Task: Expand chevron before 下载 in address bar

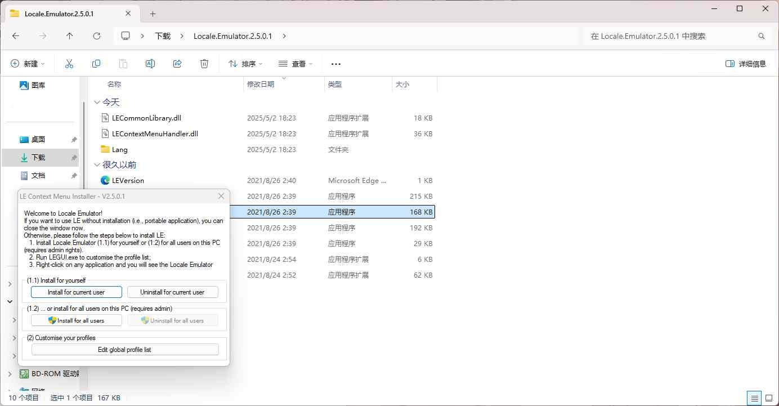Action: (143, 36)
